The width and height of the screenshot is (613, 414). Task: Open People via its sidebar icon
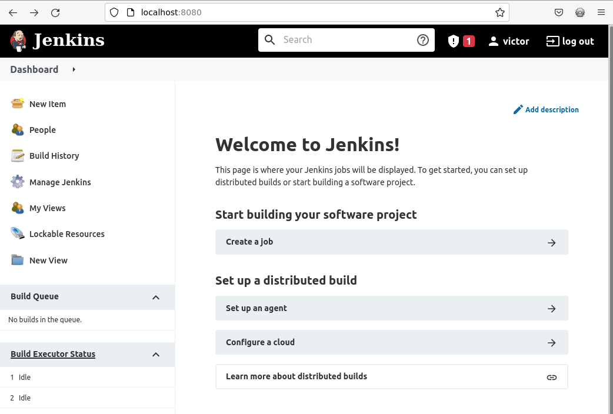click(x=18, y=130)
